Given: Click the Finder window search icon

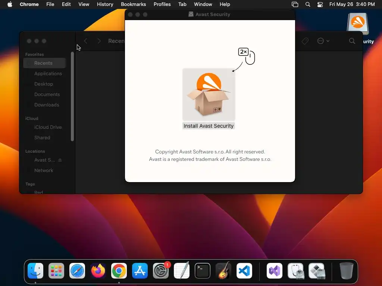Looking at the screenshot, I should (352, 41).
